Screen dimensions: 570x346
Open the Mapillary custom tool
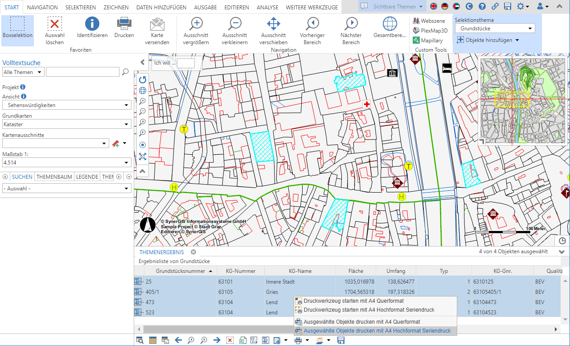[x=428, y=40]
